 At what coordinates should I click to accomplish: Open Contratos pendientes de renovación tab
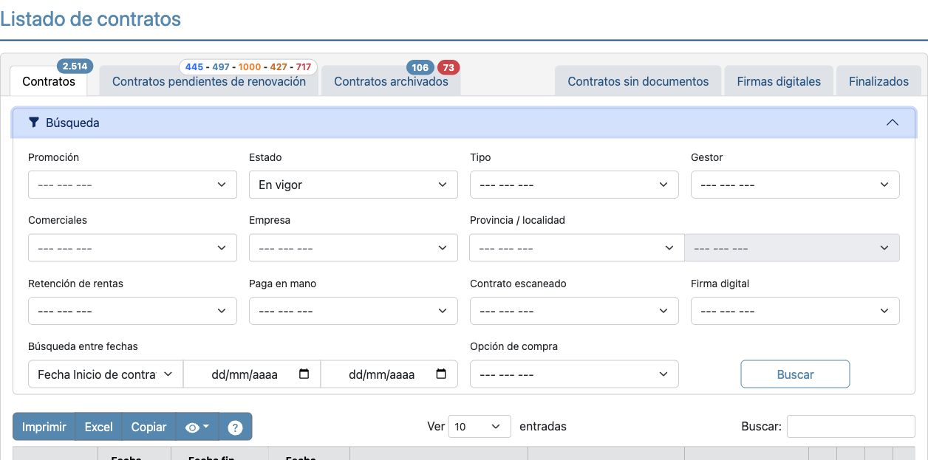[x=209, y=81]
